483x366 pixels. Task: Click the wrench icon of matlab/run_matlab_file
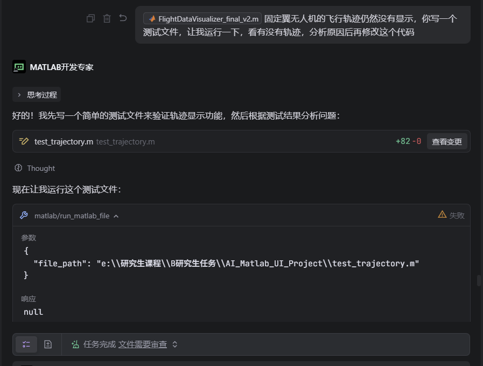(24, 215)
